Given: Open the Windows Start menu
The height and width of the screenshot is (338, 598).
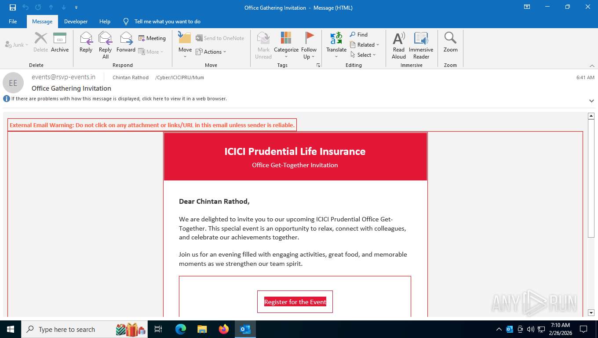Looking at the screenshot, I should coord(11,329).
